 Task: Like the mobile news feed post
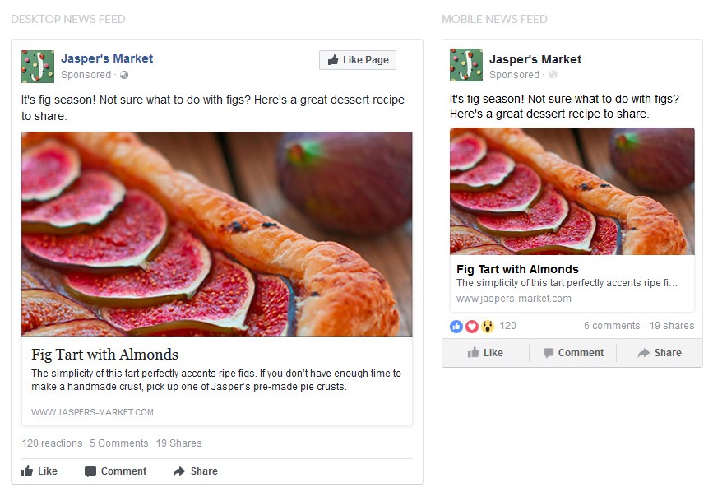485,353
